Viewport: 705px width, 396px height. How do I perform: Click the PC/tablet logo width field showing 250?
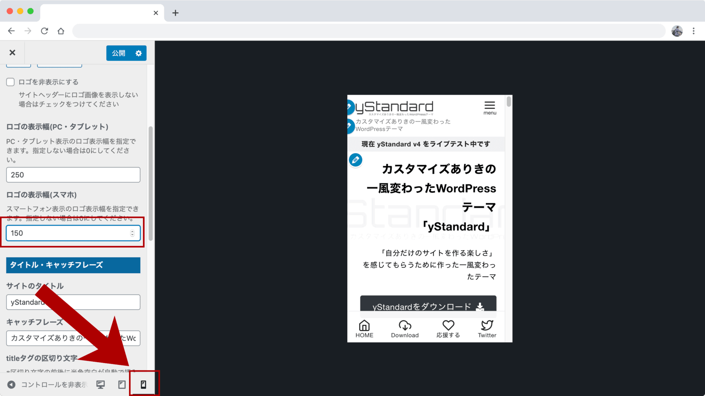(73, 175)
